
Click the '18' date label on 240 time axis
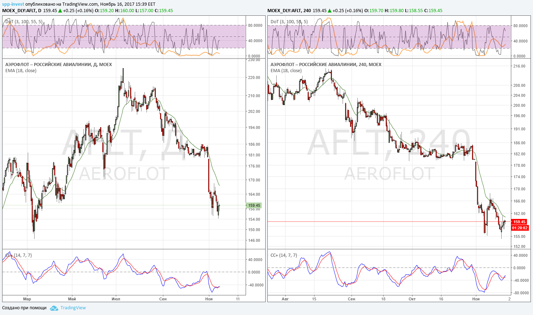click(383, 299)
